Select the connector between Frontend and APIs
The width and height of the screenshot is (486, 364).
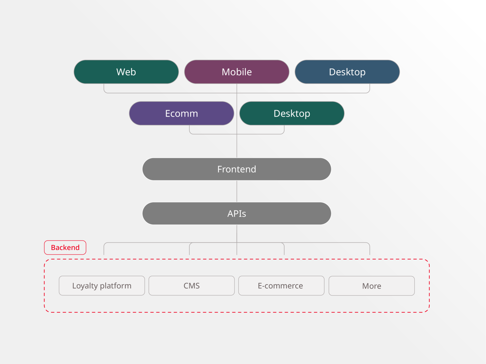[236, 191]
